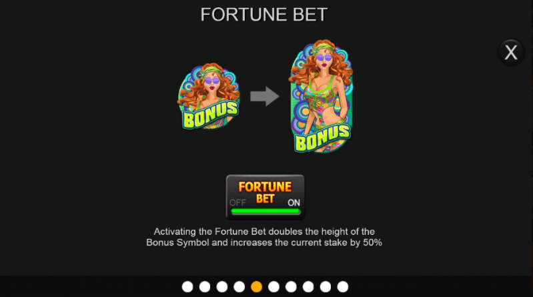Toggle the Fortune Bet switch
Screen dimensions: 533x297
point(265,197)
